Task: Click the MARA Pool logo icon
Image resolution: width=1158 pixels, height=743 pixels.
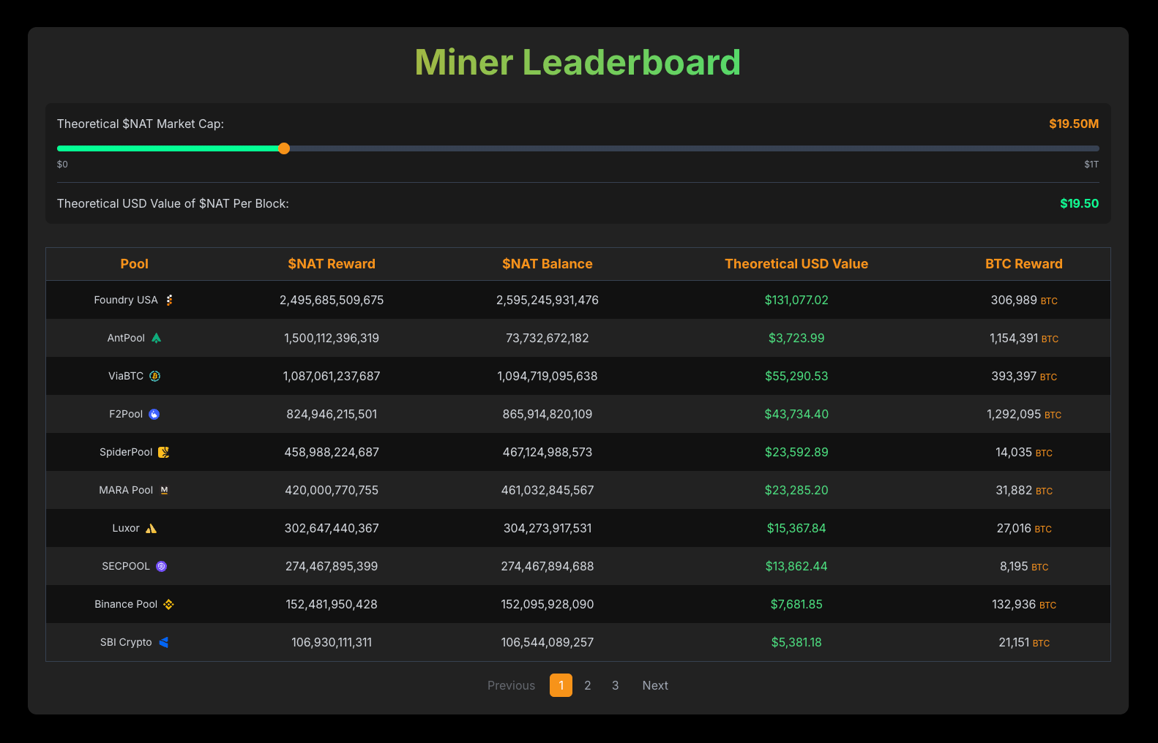Action: [164, 490]
